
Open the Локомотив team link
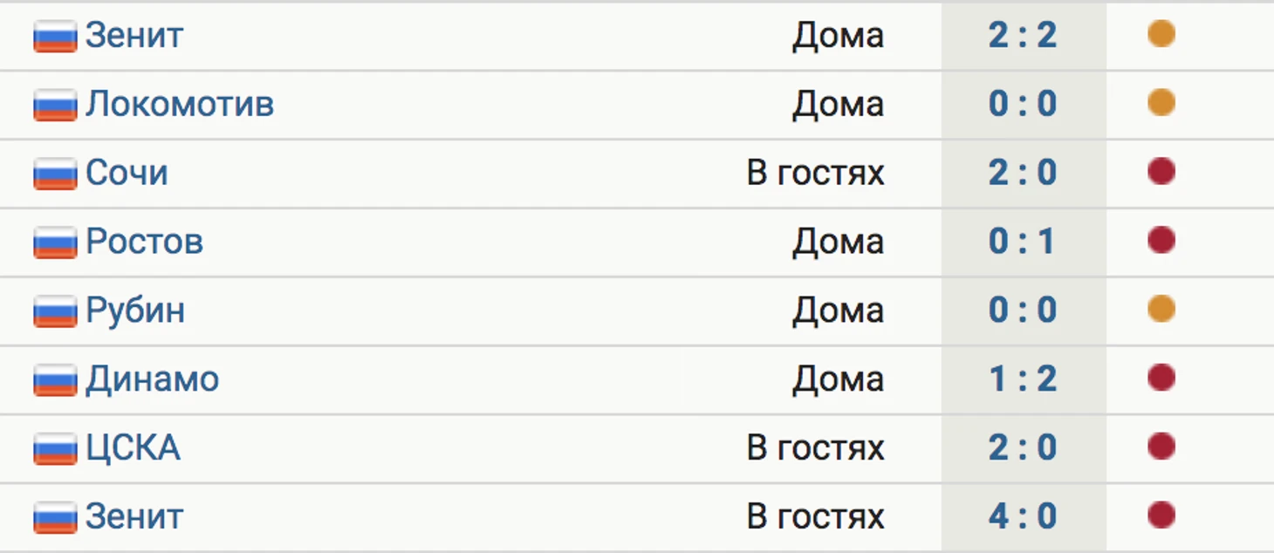(x=180, y=104)
